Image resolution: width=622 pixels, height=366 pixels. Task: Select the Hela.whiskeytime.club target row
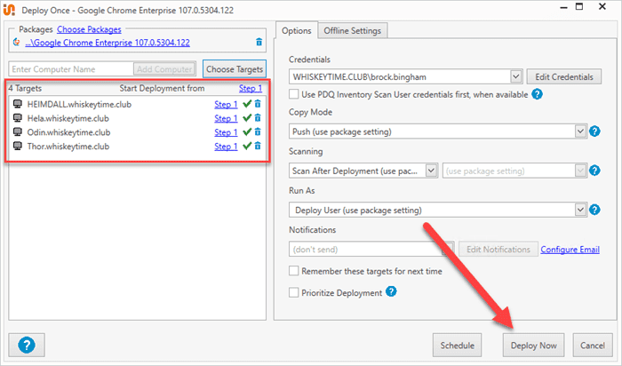pos(137,118)
